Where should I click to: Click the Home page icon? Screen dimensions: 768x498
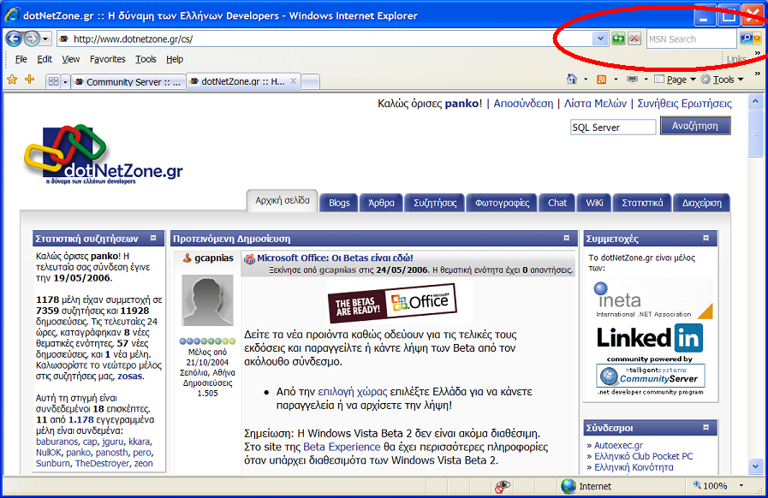pyautogui.click(x=572, y=80)
